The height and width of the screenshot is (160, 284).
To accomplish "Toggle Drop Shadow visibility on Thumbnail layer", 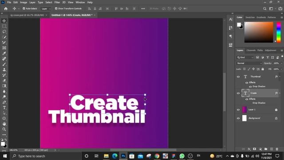I will tap(250, 87).
